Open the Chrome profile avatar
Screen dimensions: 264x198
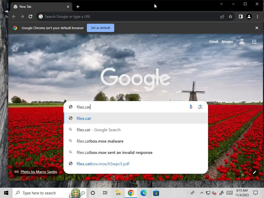[x=249, y=16]
